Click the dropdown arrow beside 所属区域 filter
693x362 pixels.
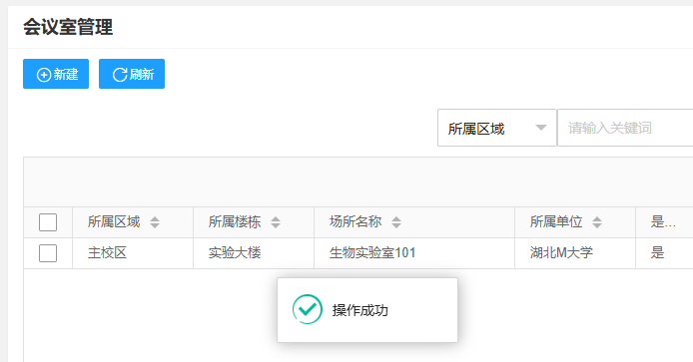coord(541,128)
